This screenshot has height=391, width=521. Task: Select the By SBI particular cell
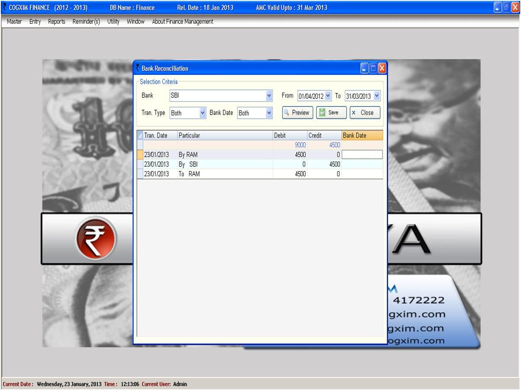coord(225,164)
